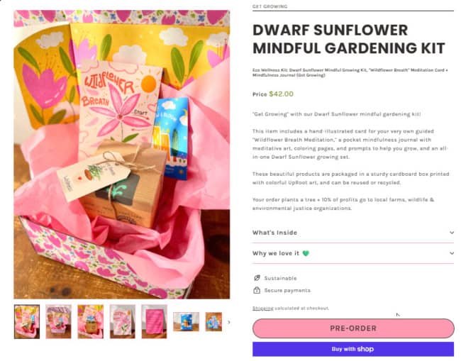Click the Get Growing collection label
The height and width of the screenshot is (361, 461).
[270, 6]
